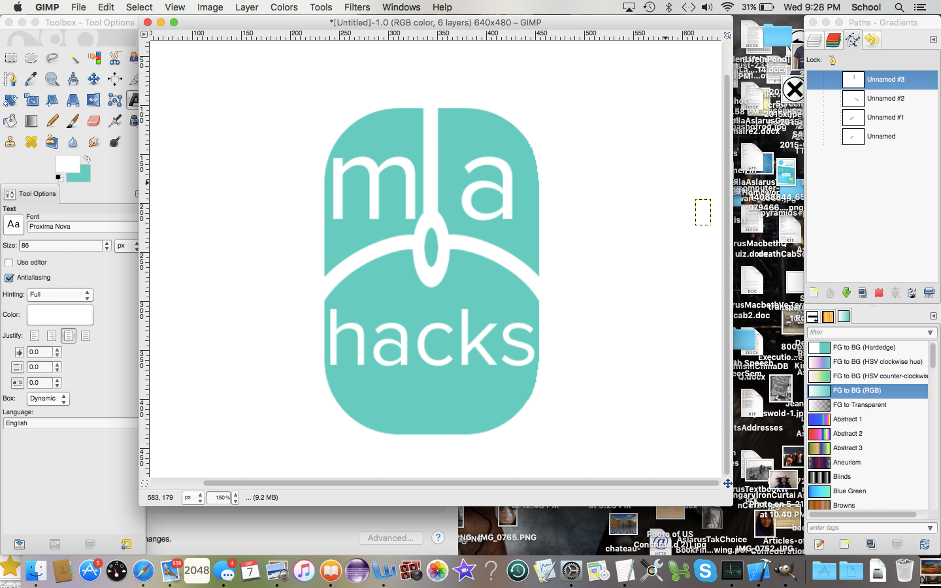The width and height of the screenshot is (941, 588).
Task: Select the Heal bandage tool
Action: coord(31,142)
